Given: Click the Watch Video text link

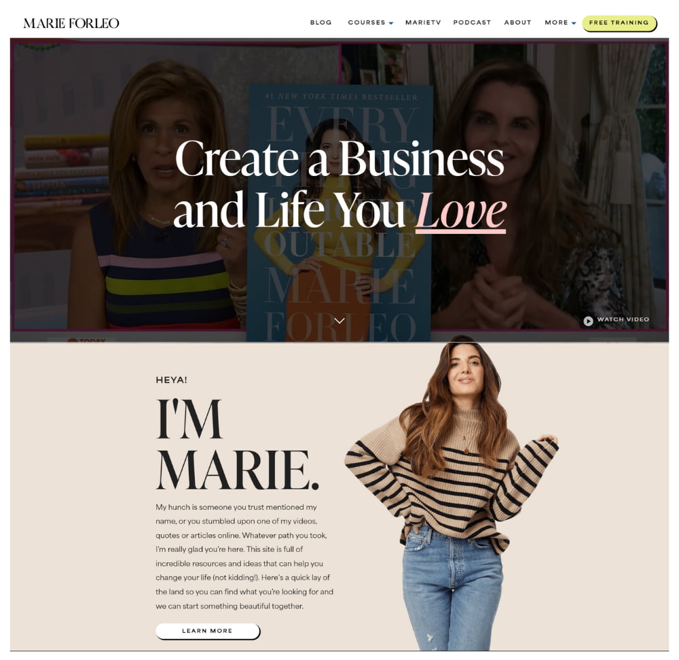Looking at the screenshot, I should point(623,319).
